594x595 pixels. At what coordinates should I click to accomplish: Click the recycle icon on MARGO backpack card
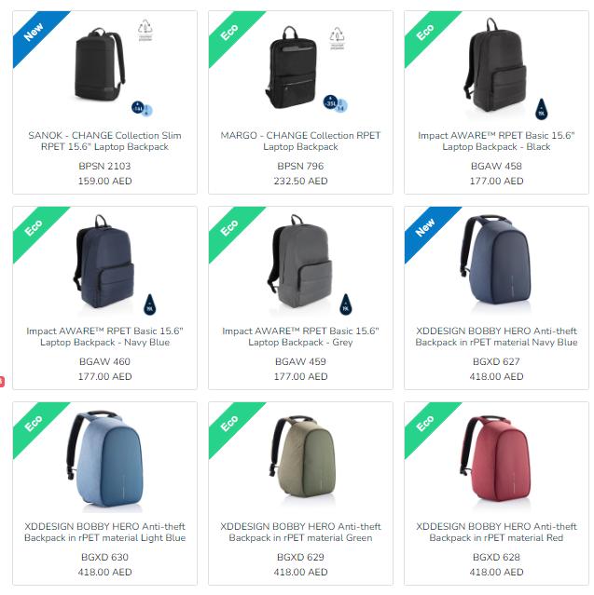[337, 38]
